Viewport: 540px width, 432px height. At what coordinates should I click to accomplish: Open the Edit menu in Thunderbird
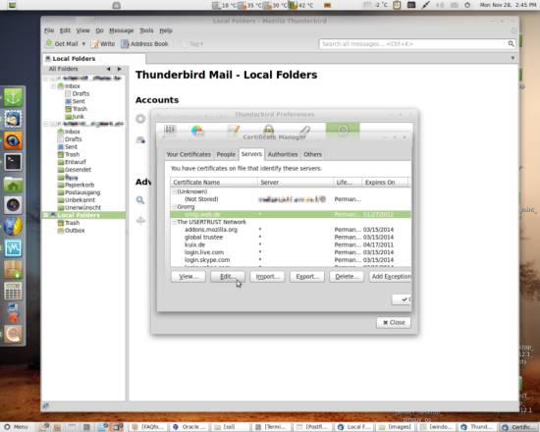pos(65,30)
